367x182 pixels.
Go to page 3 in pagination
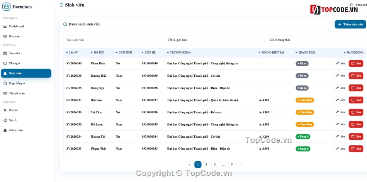click(x=215, y=165)
